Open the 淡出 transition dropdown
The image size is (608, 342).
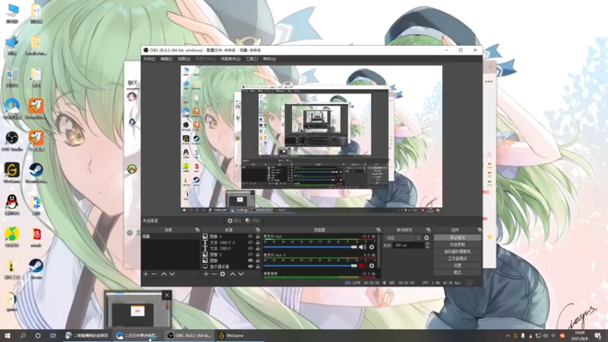click(403, 238)
